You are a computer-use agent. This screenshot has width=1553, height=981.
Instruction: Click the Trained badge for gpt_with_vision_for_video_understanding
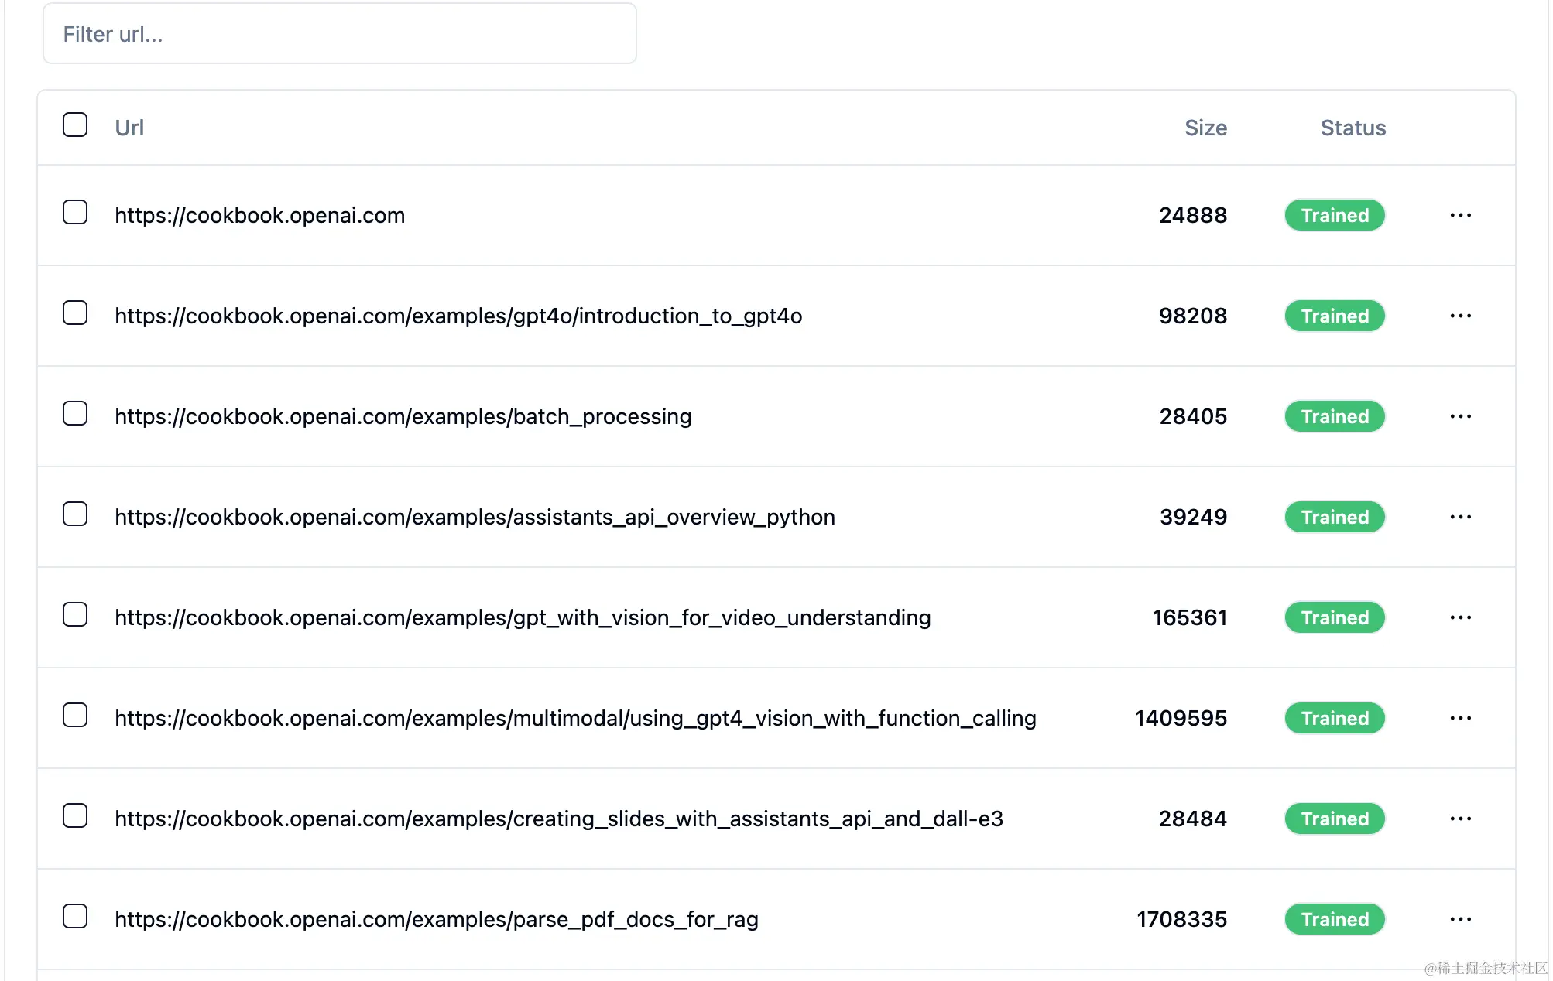(1334, 617)
